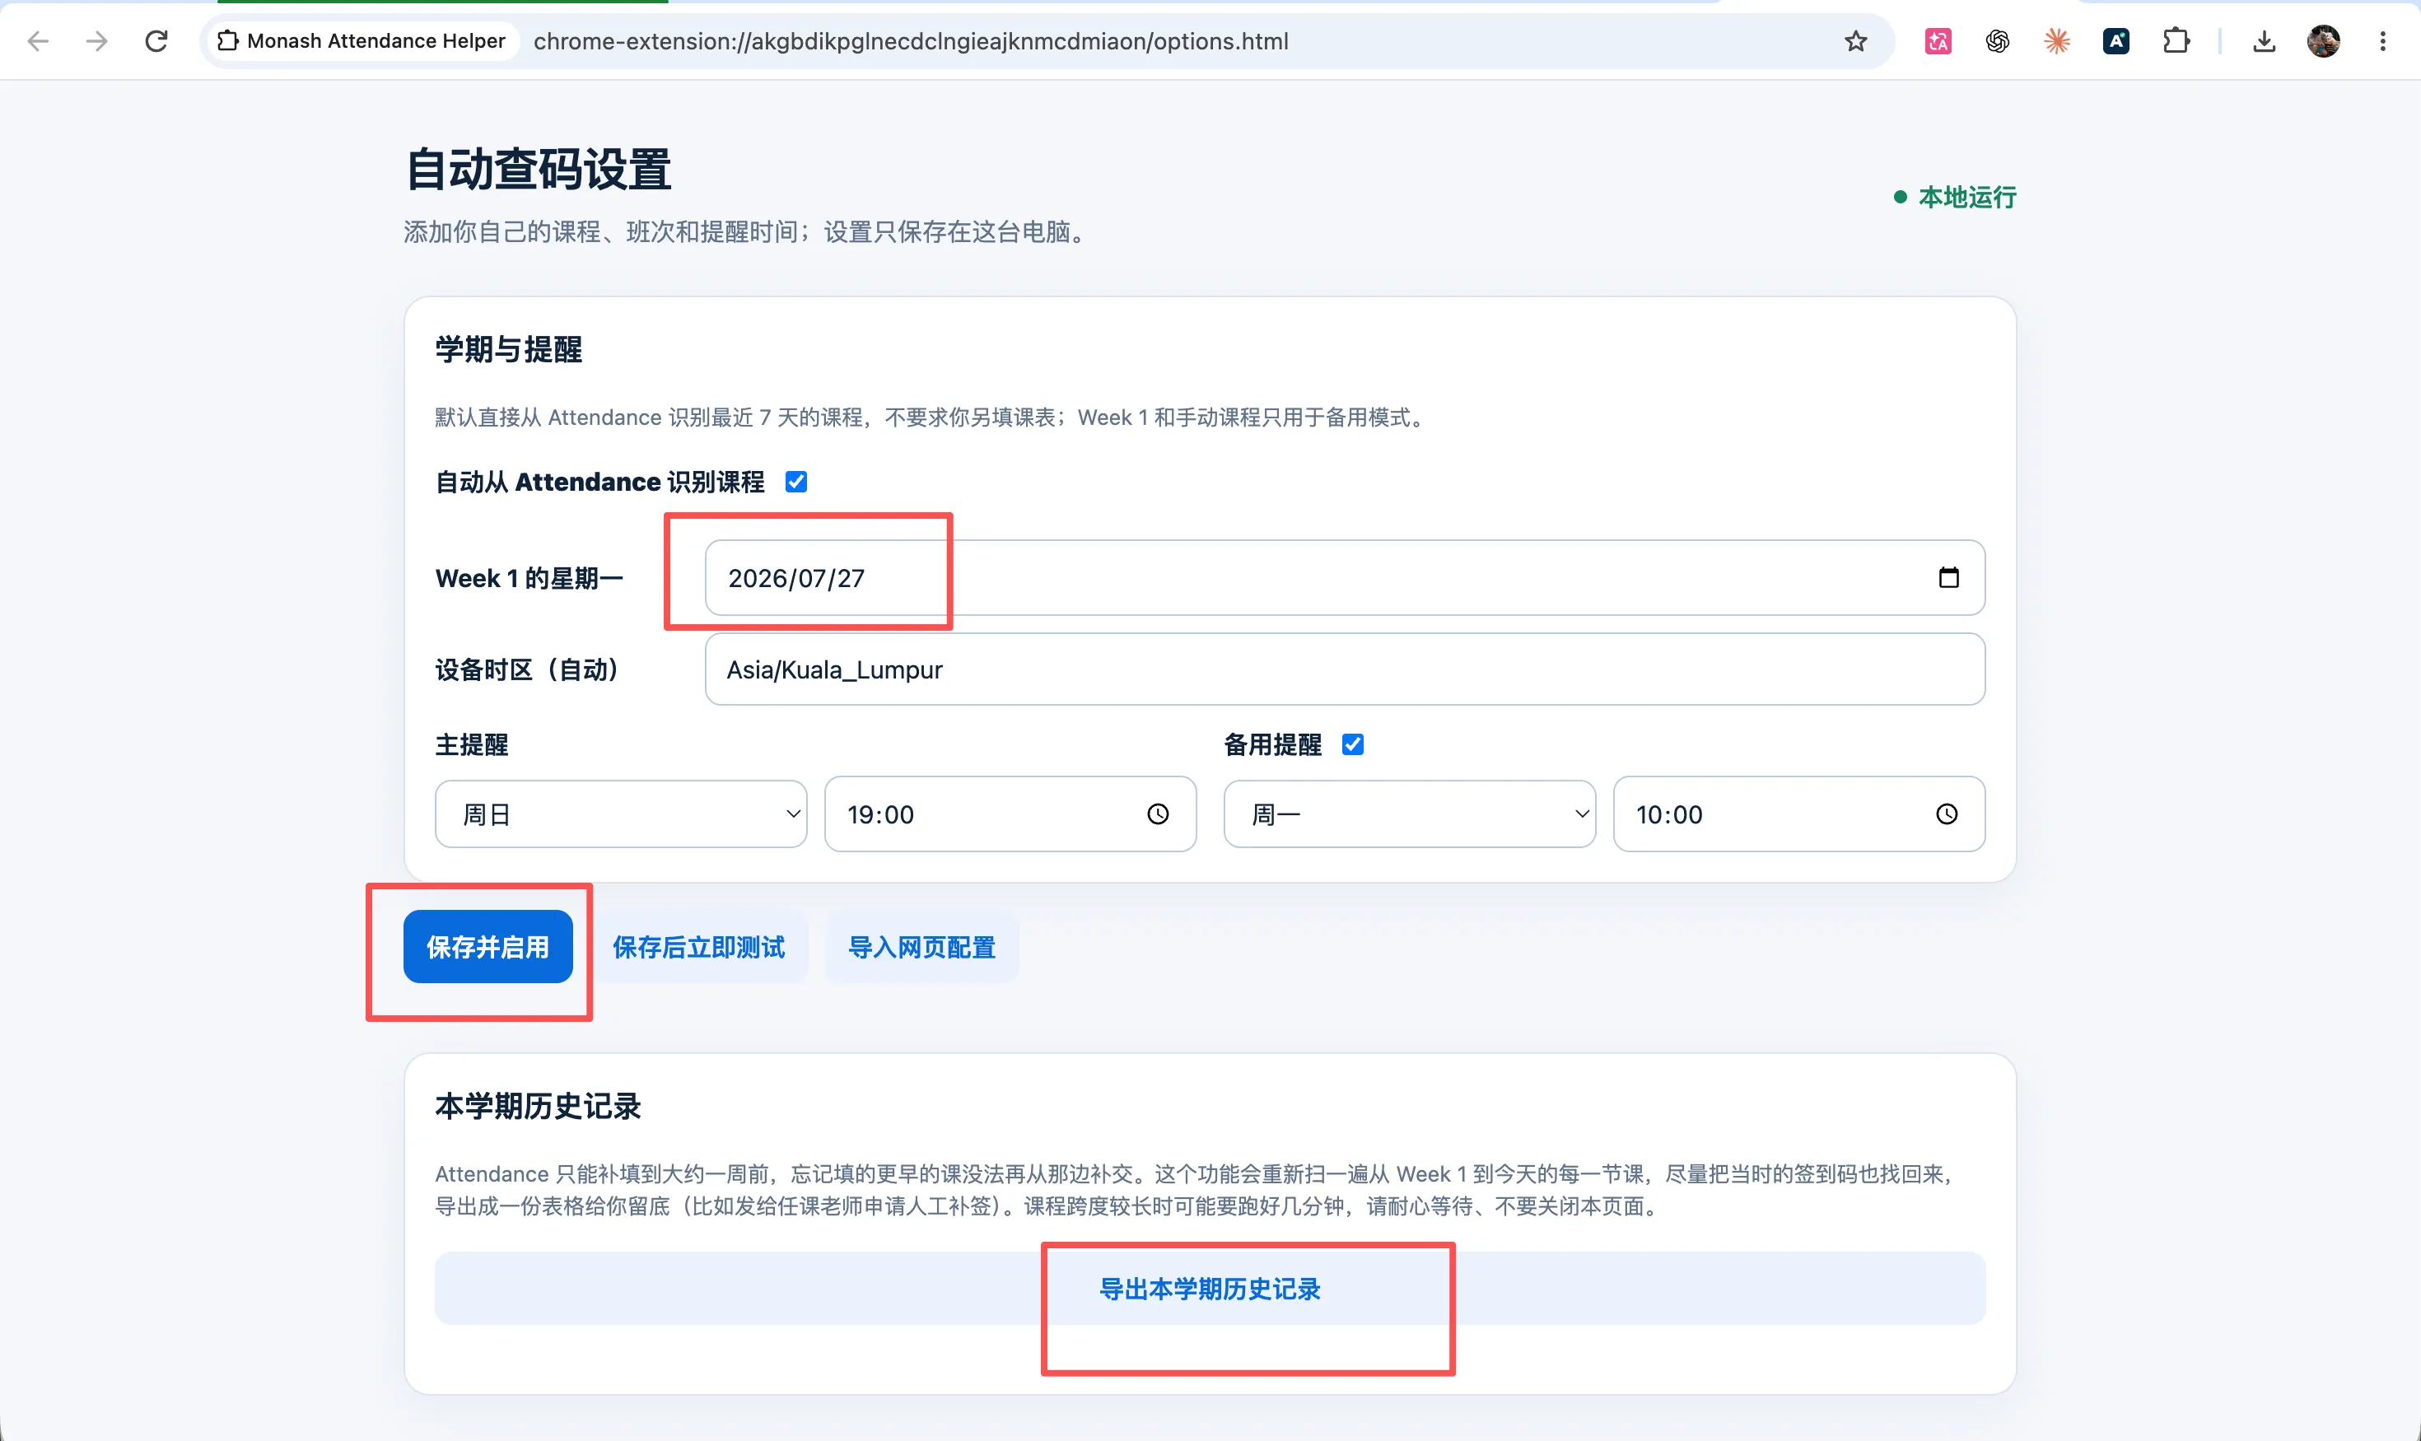The height and width of the screenshot is (1441, 2421).
Task: Click the 保存并启用 button
Action: click(x=487, y=947)
